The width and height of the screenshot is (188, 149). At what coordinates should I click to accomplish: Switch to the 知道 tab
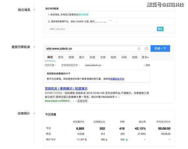tap(92, 57)
